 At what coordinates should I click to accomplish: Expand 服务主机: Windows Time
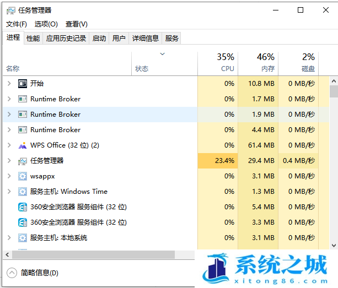click(9, 192)
